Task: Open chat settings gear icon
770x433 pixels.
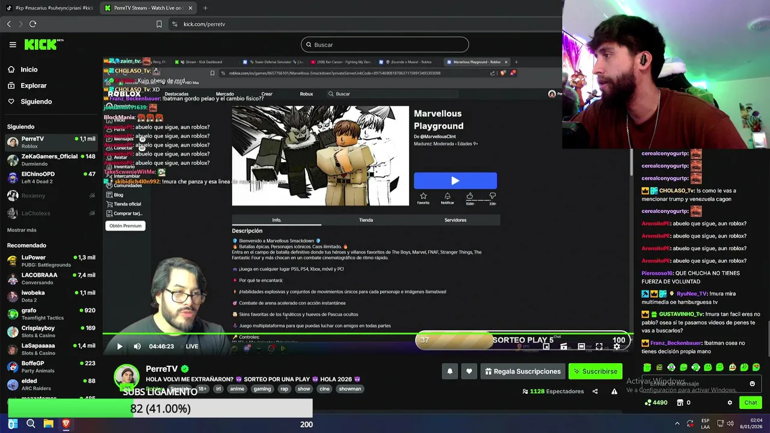Action: (730, 403)
